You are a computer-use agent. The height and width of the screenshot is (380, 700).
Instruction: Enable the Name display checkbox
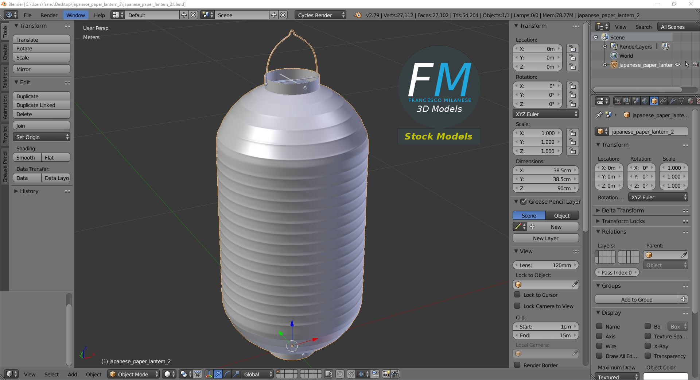click(599, 326)
